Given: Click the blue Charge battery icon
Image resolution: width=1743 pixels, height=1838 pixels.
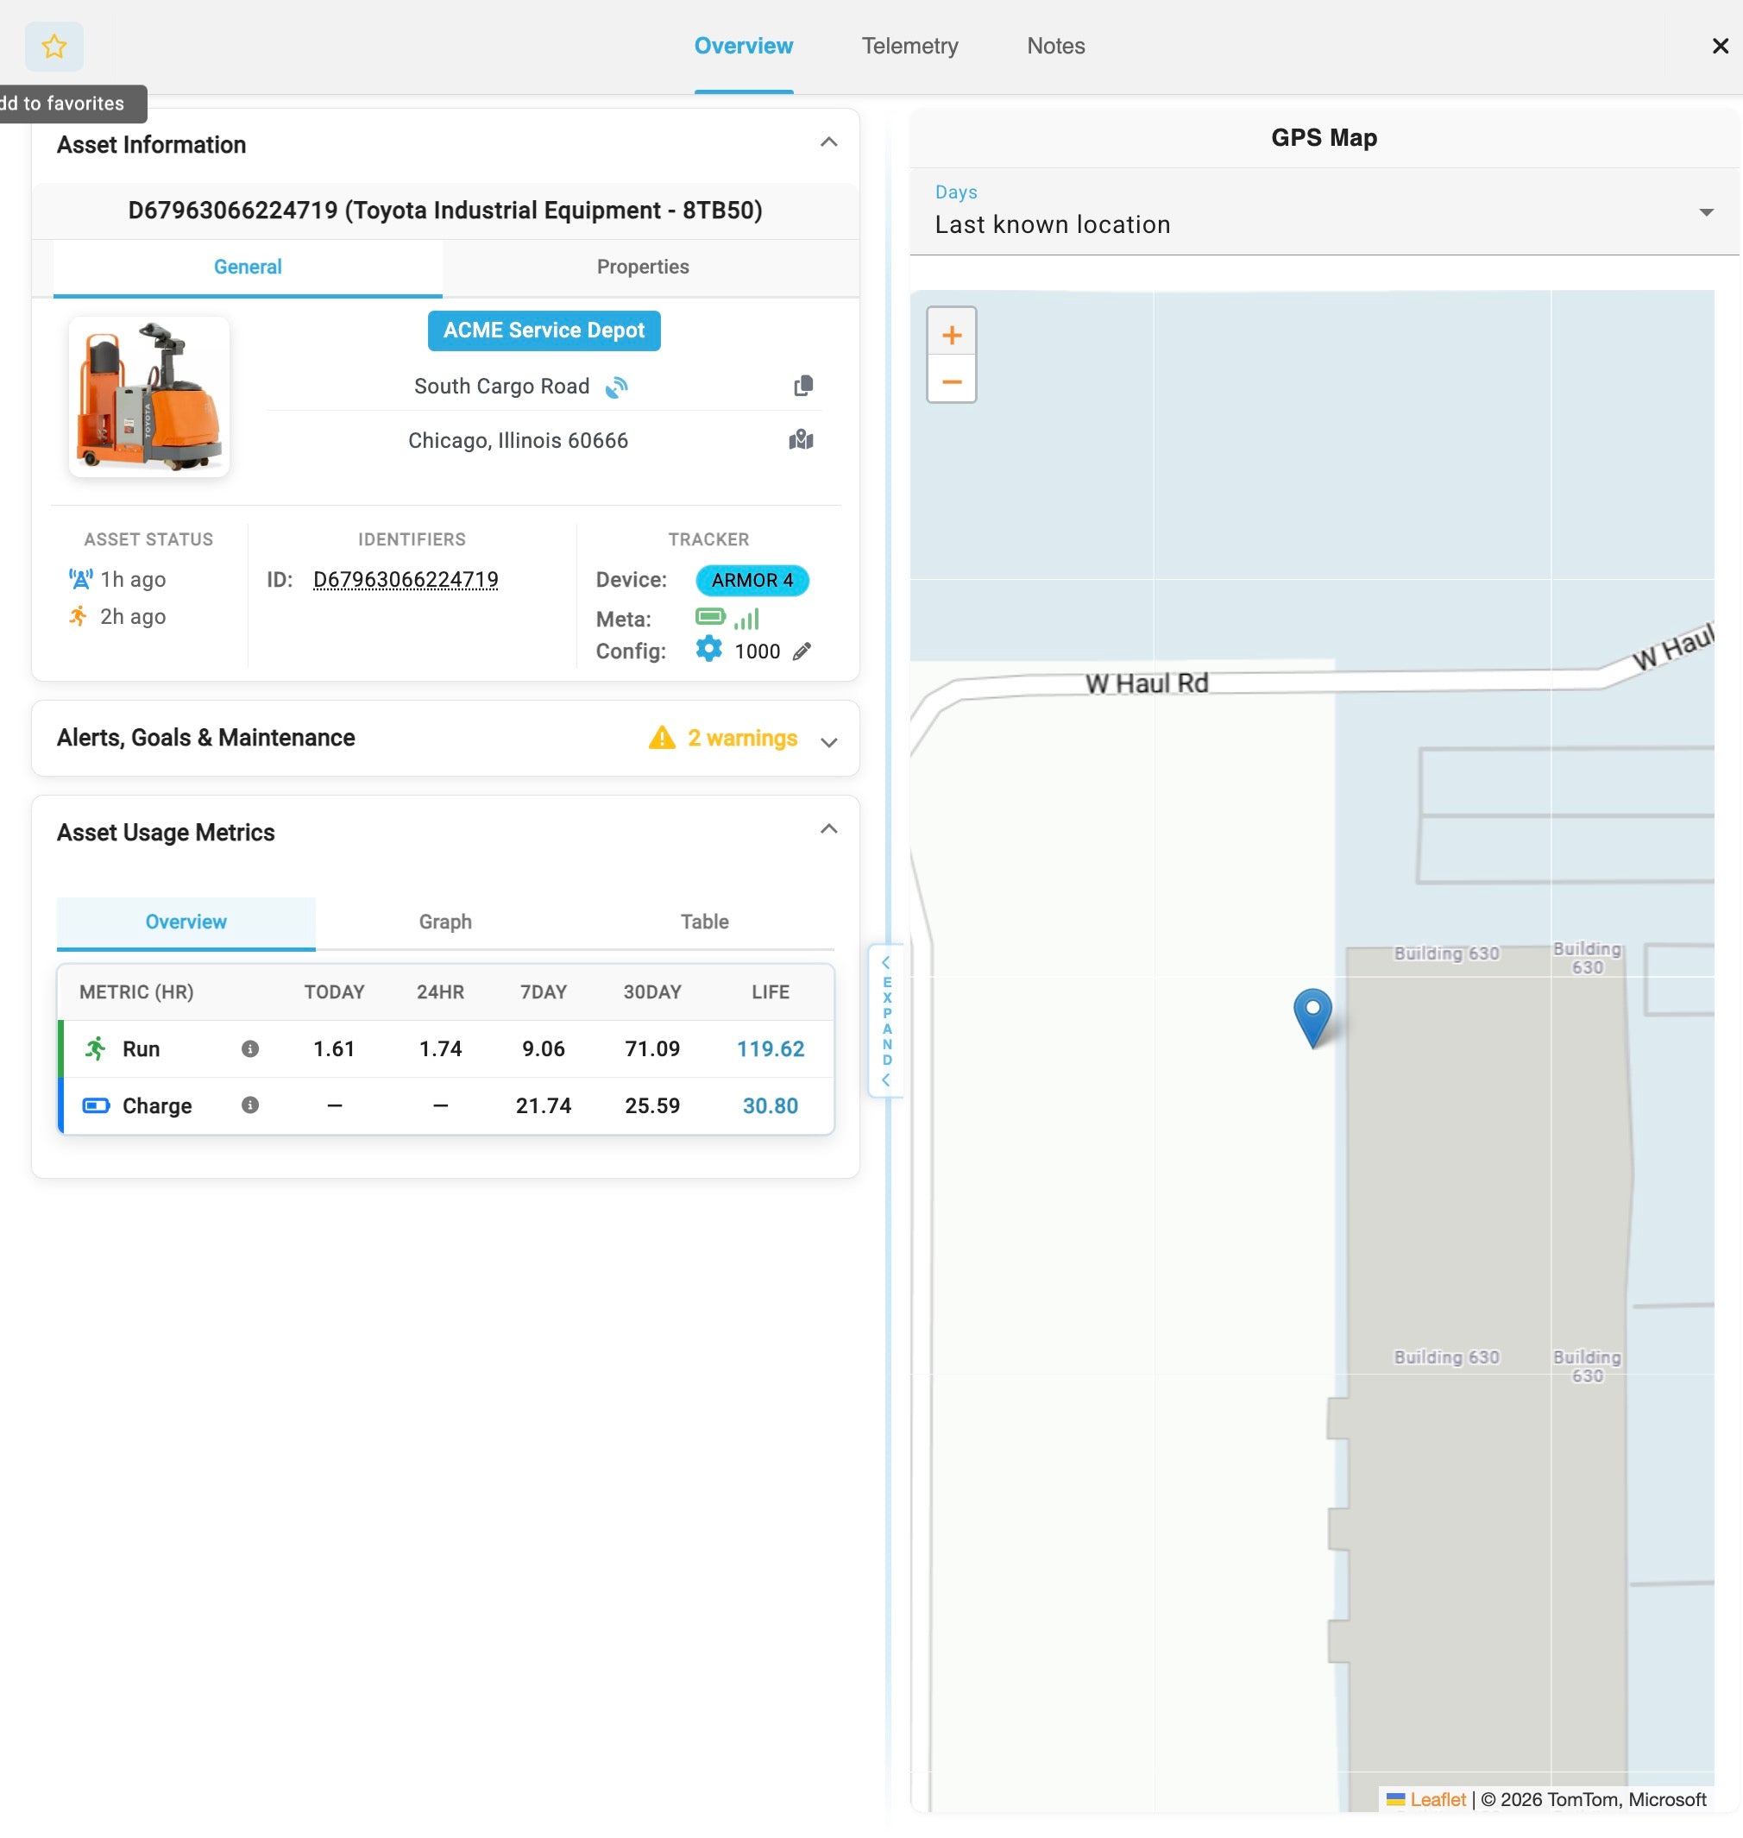Looking at the screenshot, I should pyautogui.click(x=96, y=1105).
